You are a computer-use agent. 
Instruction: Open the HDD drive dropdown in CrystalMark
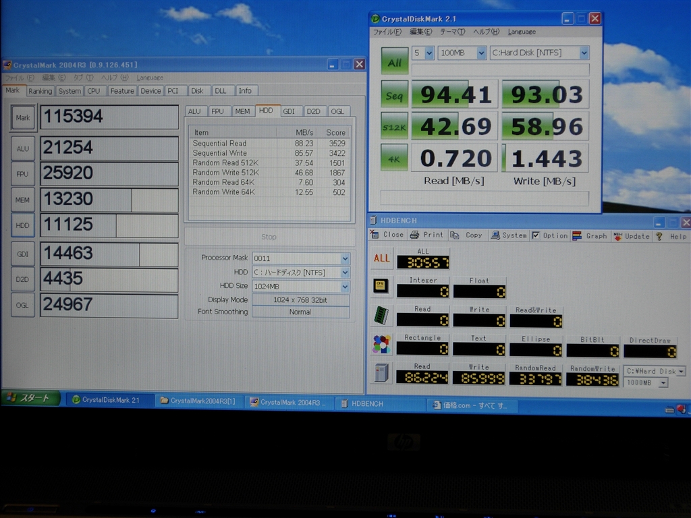pos(345,272)
